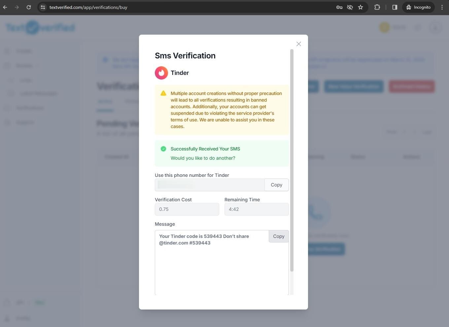Click the dialog's vertical scrollbar

(292, 161)
